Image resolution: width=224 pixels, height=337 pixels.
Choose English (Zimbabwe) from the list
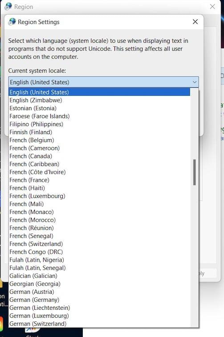[x=99, y=100]
